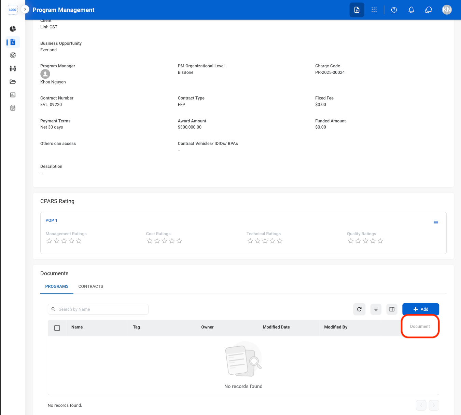This screenshot has width=461, height=415.
Task: Set Quality Ratings to second star
Action: [x=358, y=241]
